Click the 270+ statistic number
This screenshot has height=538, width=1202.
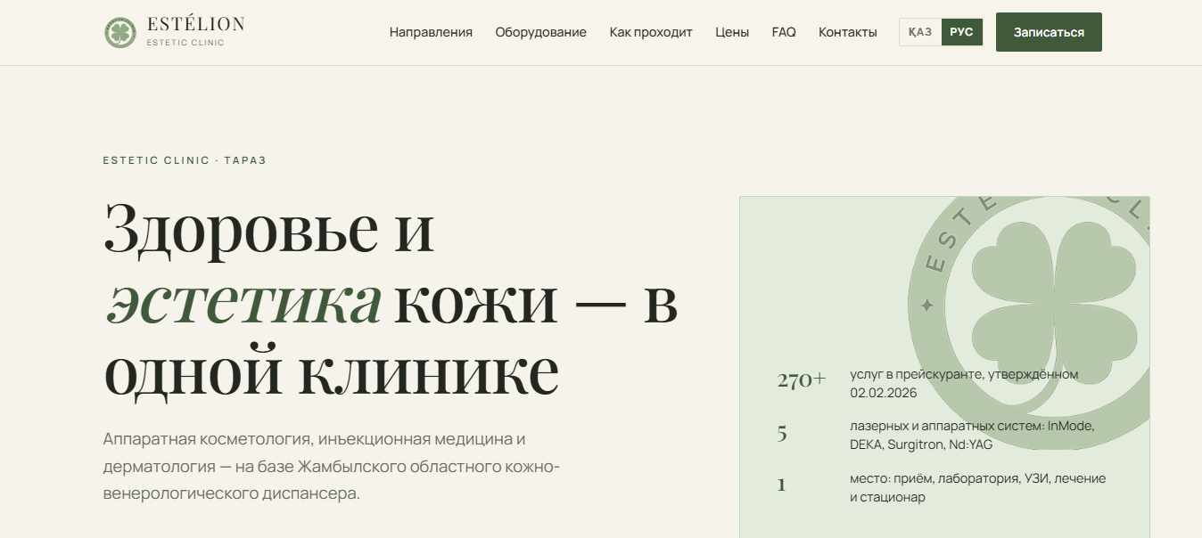click(802, 380)
